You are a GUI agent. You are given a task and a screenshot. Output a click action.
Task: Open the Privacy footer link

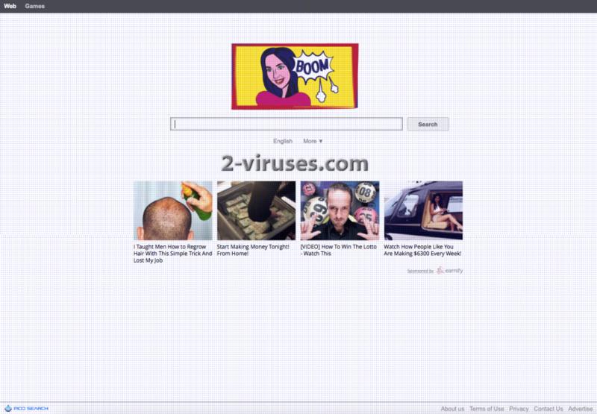pyautogui.click(x=519, y=409)
